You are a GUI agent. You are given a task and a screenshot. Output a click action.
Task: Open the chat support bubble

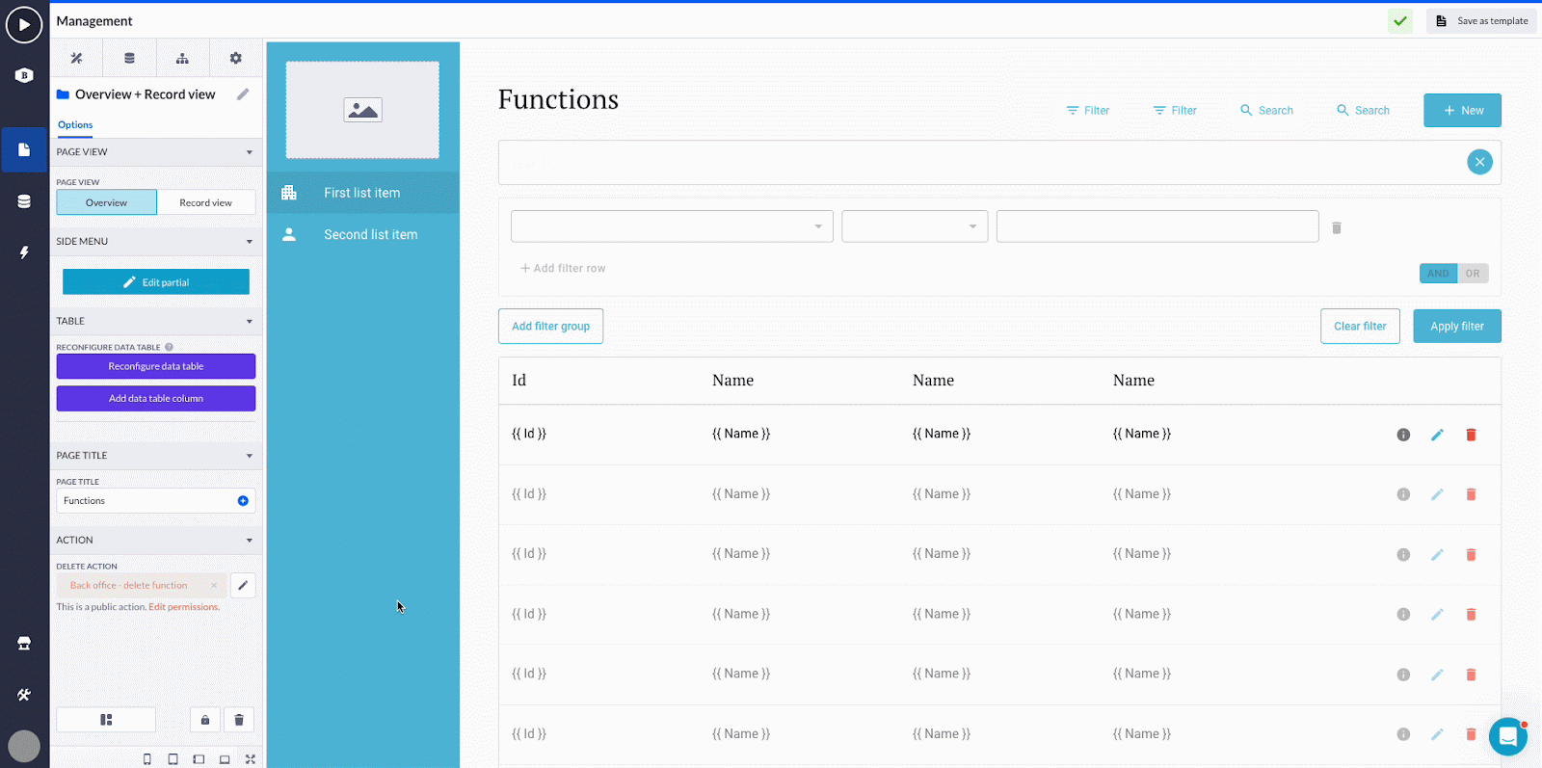tap(1508, 737)
